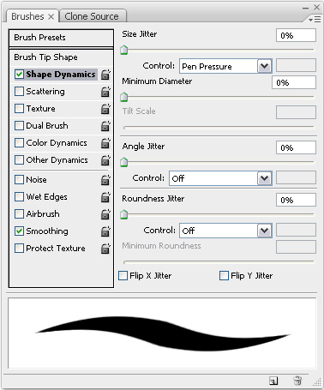Screen dimensions: 324x390
Task: Toggle the lock icon for Shape Dynamics
Action: pyautogui.click(x=105, y=75)
